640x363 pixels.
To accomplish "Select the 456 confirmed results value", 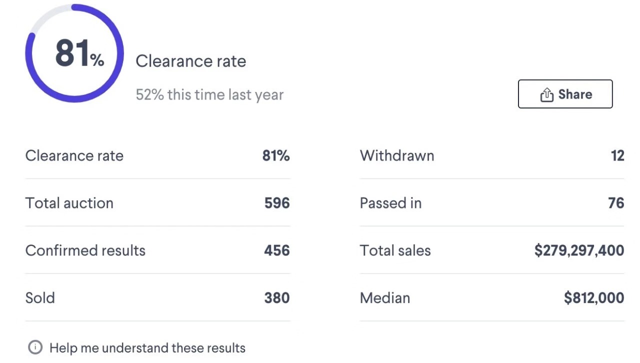I will [277, 250].
